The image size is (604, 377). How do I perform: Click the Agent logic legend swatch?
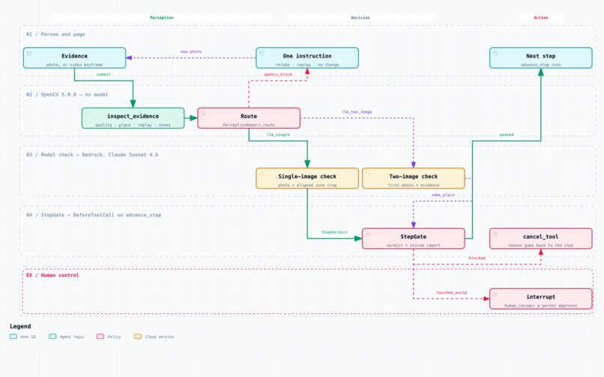click(x=52, y=337)
